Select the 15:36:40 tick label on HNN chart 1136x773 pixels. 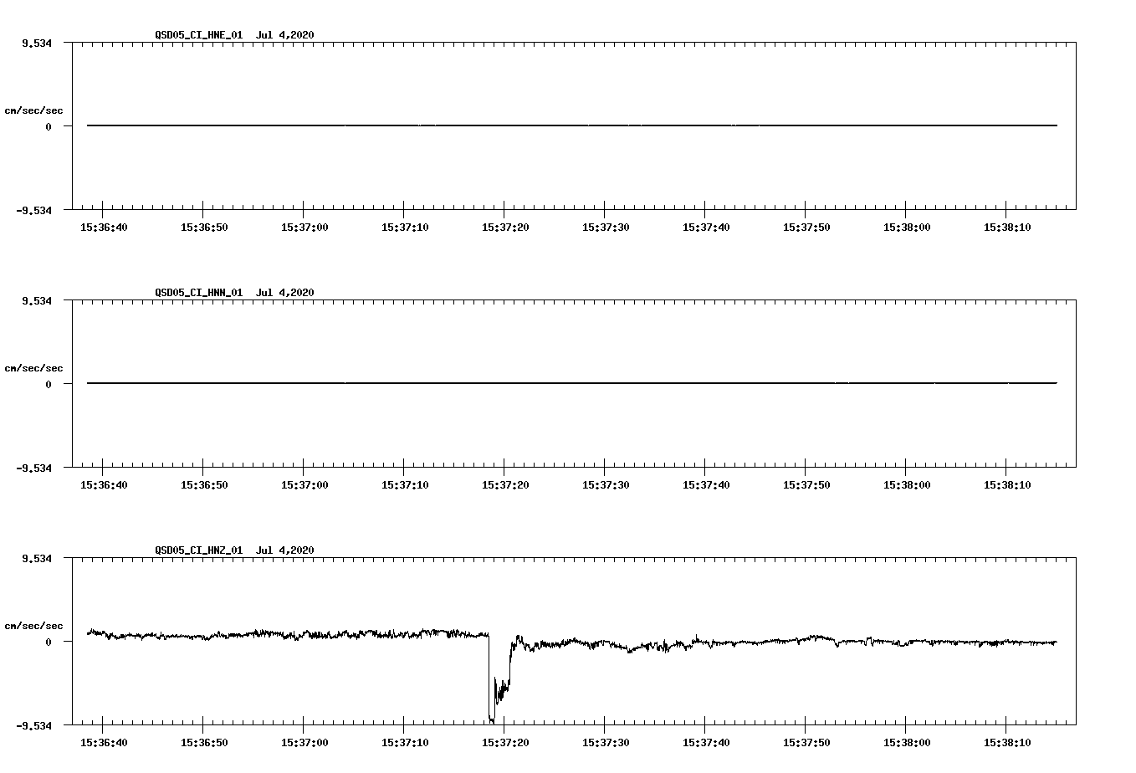104,485
